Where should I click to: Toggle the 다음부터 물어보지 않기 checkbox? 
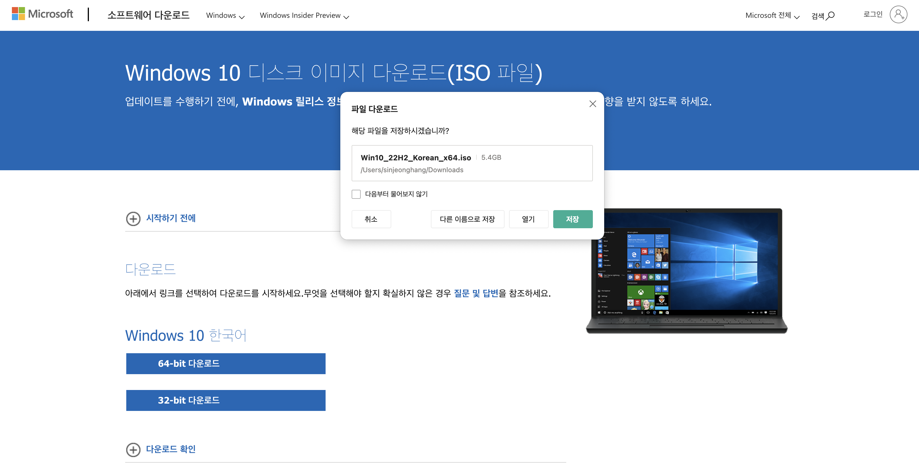pos(356,194)
